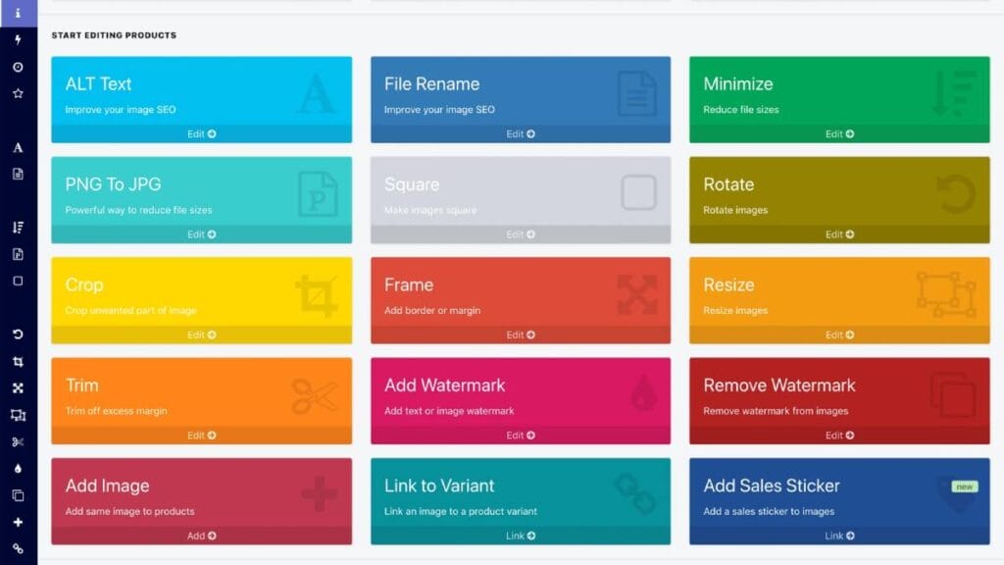Click the plus Add Image sidebar icon

(18, 522)
